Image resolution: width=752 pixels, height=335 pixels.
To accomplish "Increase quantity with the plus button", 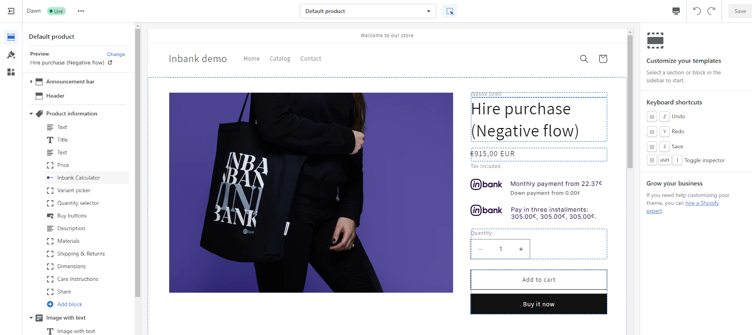I will tap(521, 249).
